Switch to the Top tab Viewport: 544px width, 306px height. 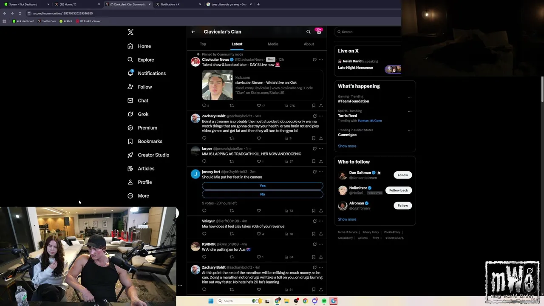pos(203,44)
